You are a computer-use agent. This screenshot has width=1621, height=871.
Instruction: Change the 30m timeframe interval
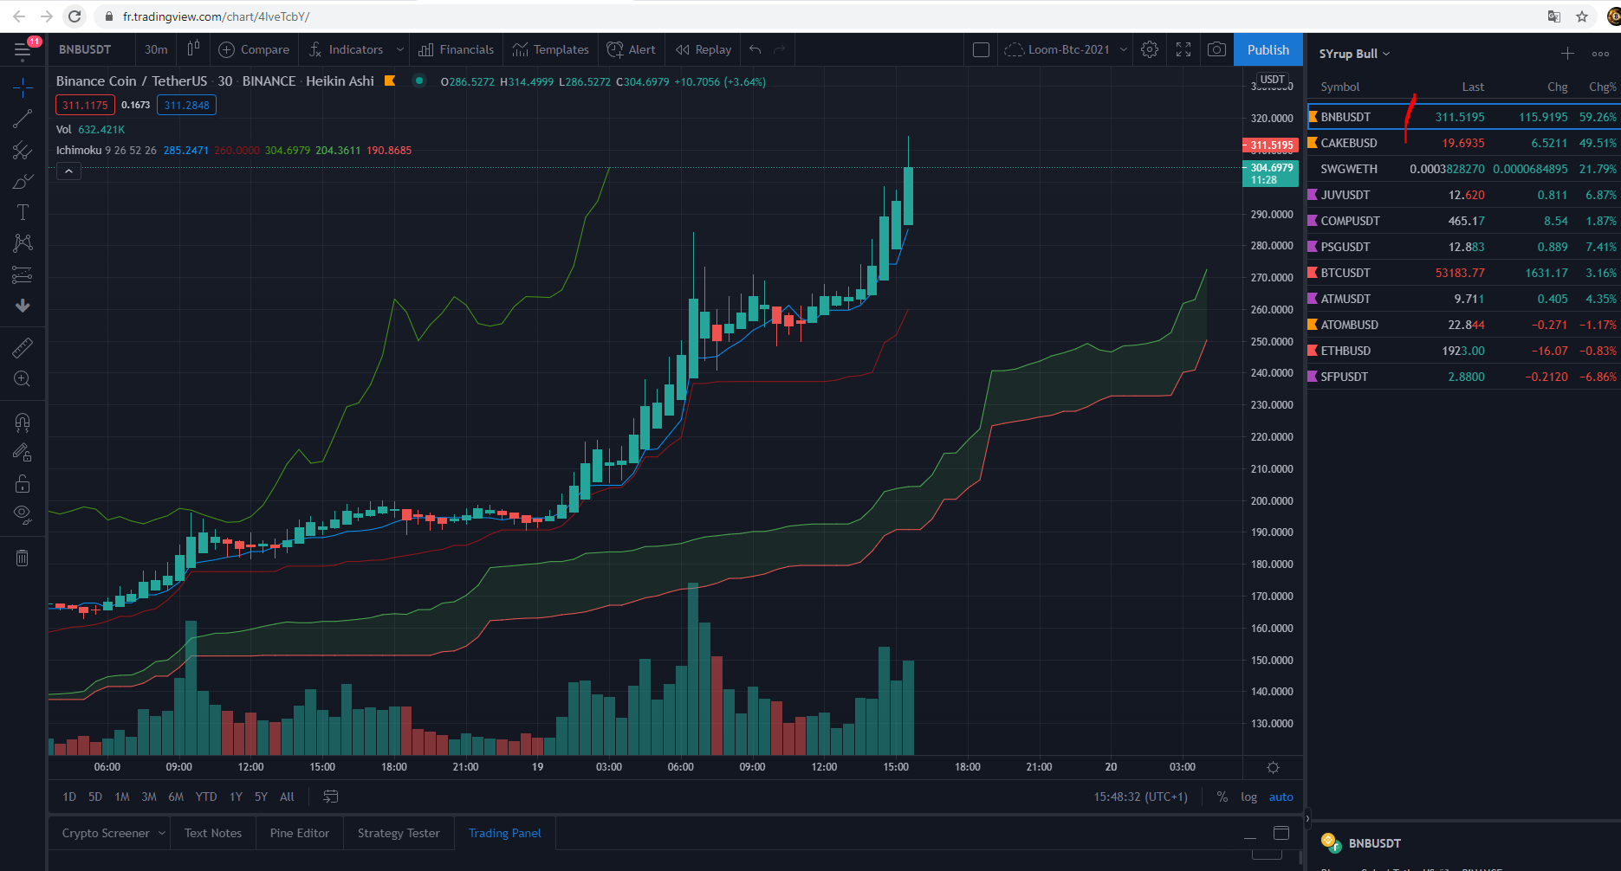156,49
